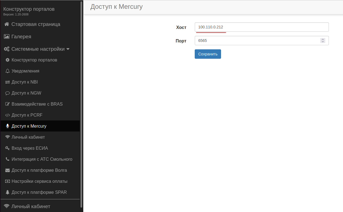
Task: Focus the Хост input field
Action: [262, 27]
